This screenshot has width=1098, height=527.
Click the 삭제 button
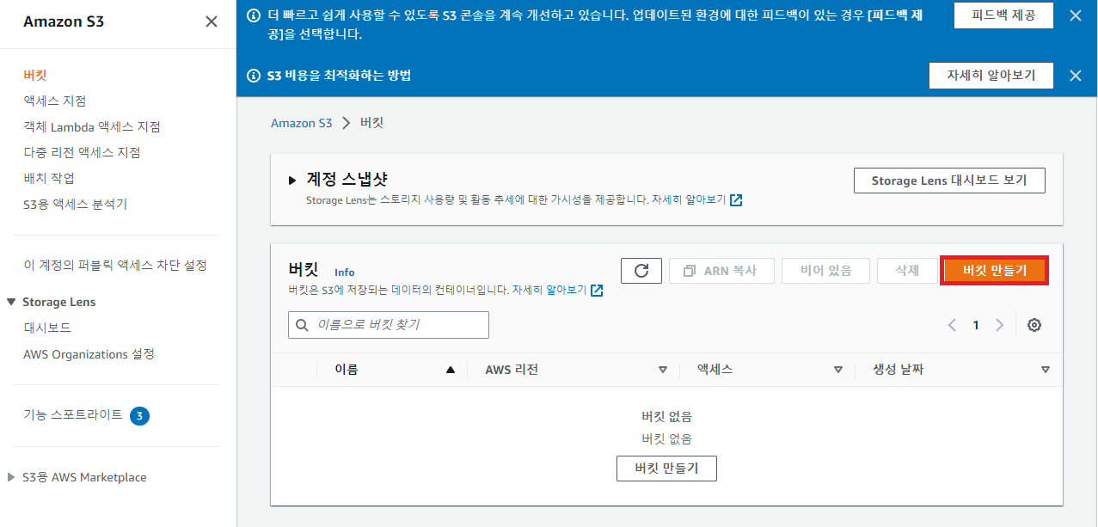[x=907, y=271]
